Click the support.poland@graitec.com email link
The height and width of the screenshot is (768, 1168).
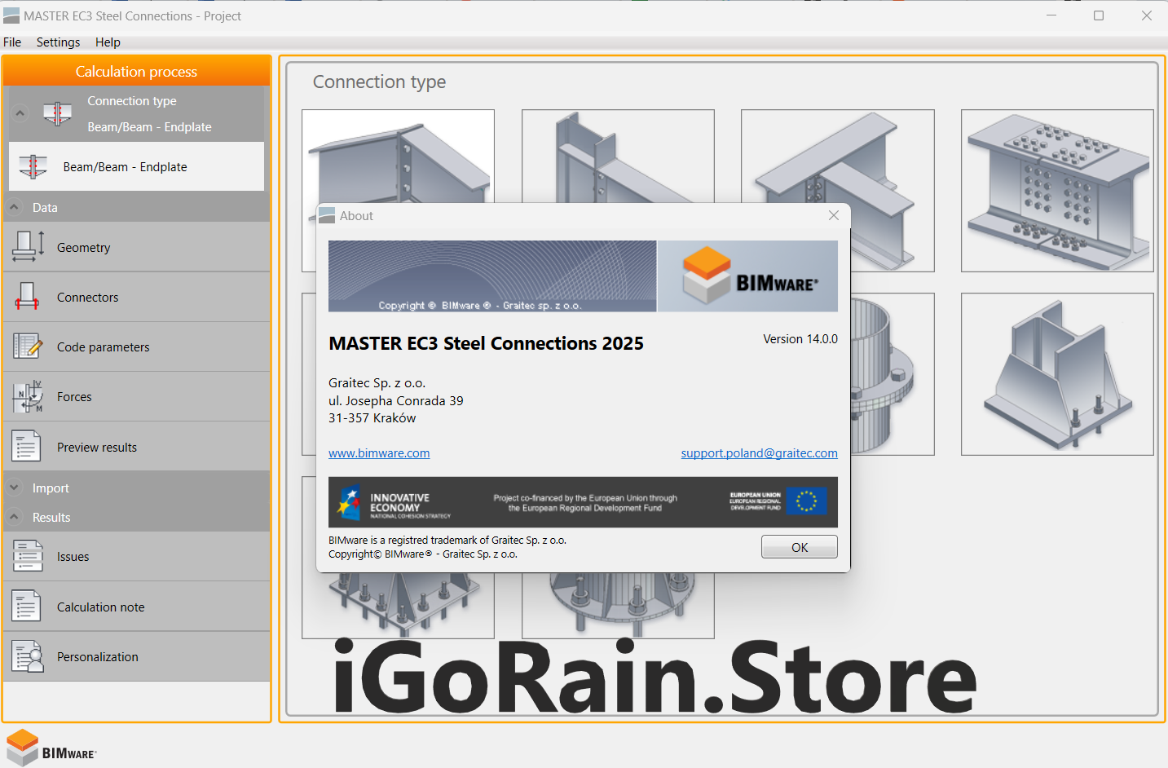click(759, 453)
